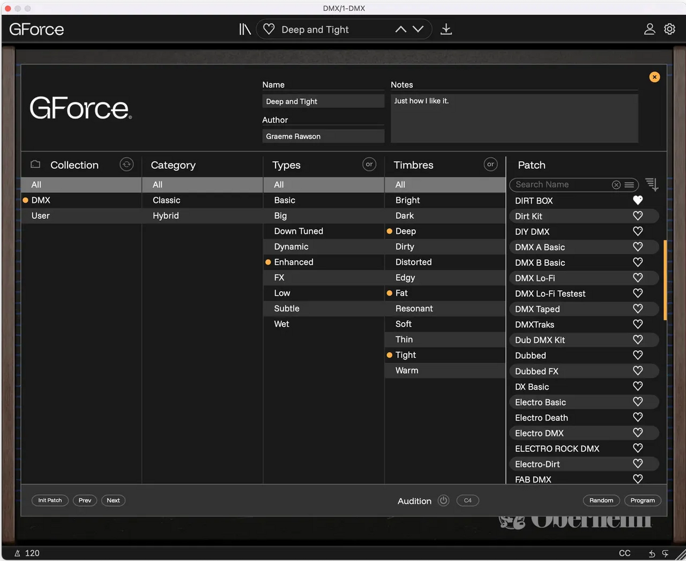686x561 pixels.
Task: Click the Next button
Action: click(x=113, y=500)
